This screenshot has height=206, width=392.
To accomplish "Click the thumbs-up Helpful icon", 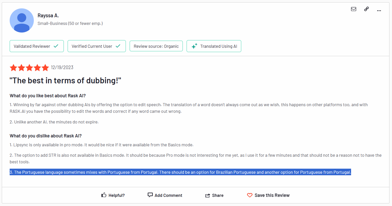I will [104, 195].
